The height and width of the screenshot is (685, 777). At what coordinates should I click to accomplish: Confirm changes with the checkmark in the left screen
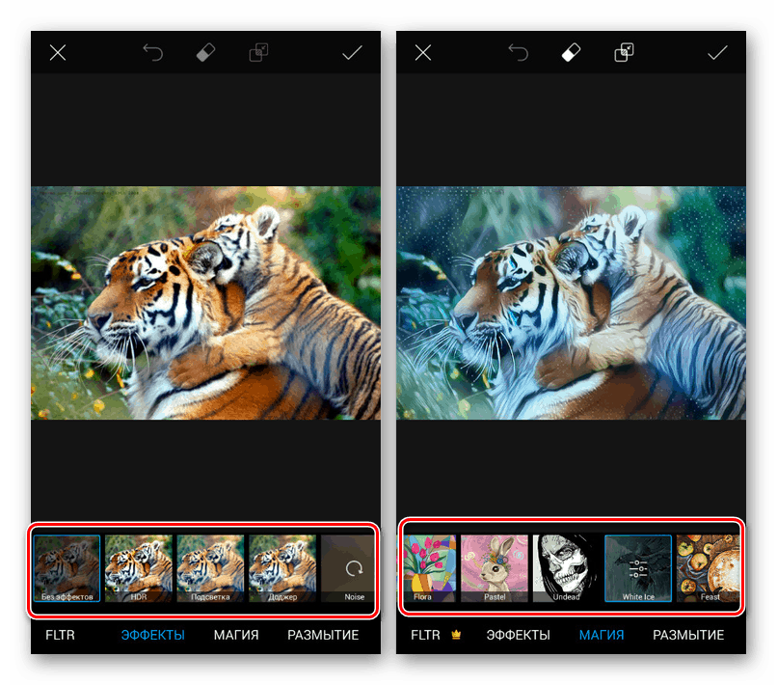(x=352, y=52)
